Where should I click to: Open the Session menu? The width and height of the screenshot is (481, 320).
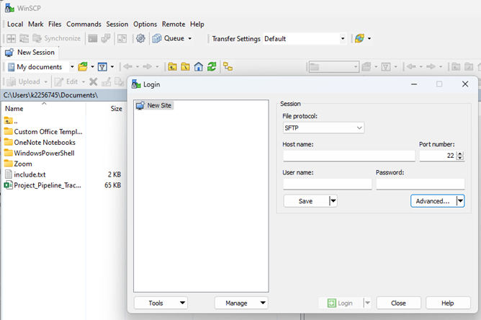pyautogui.click(x=117, y=24)
